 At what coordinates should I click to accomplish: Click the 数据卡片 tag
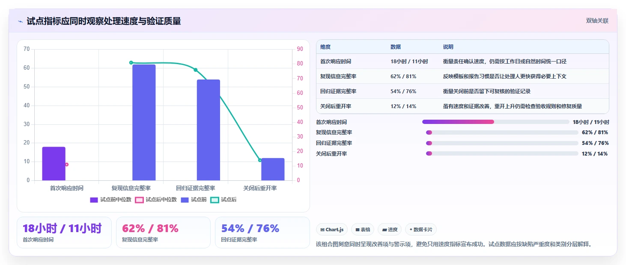tap(421, 230)
